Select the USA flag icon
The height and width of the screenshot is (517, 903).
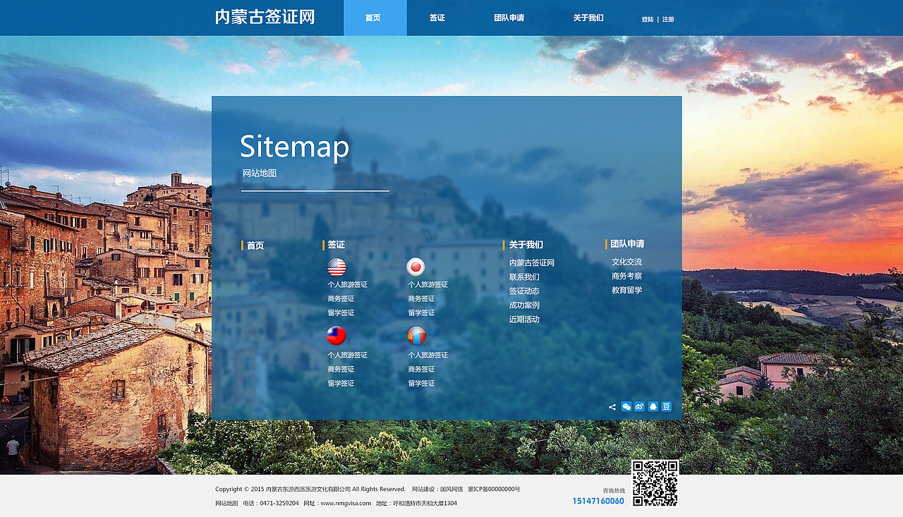[x=337, y=267]
